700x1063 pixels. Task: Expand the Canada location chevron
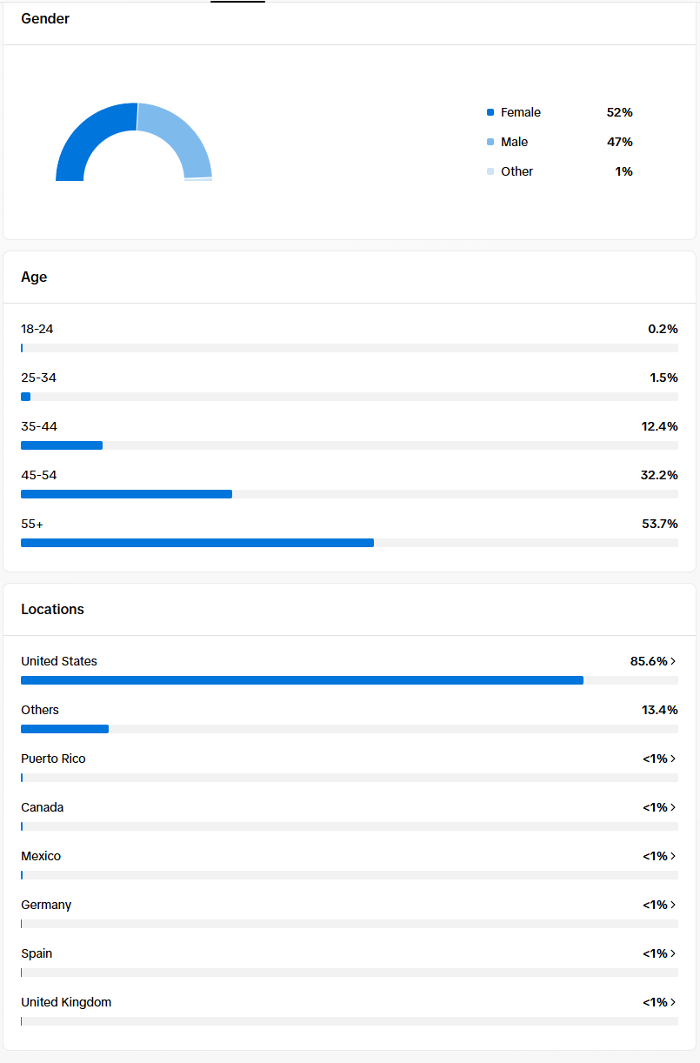(674, 807)
